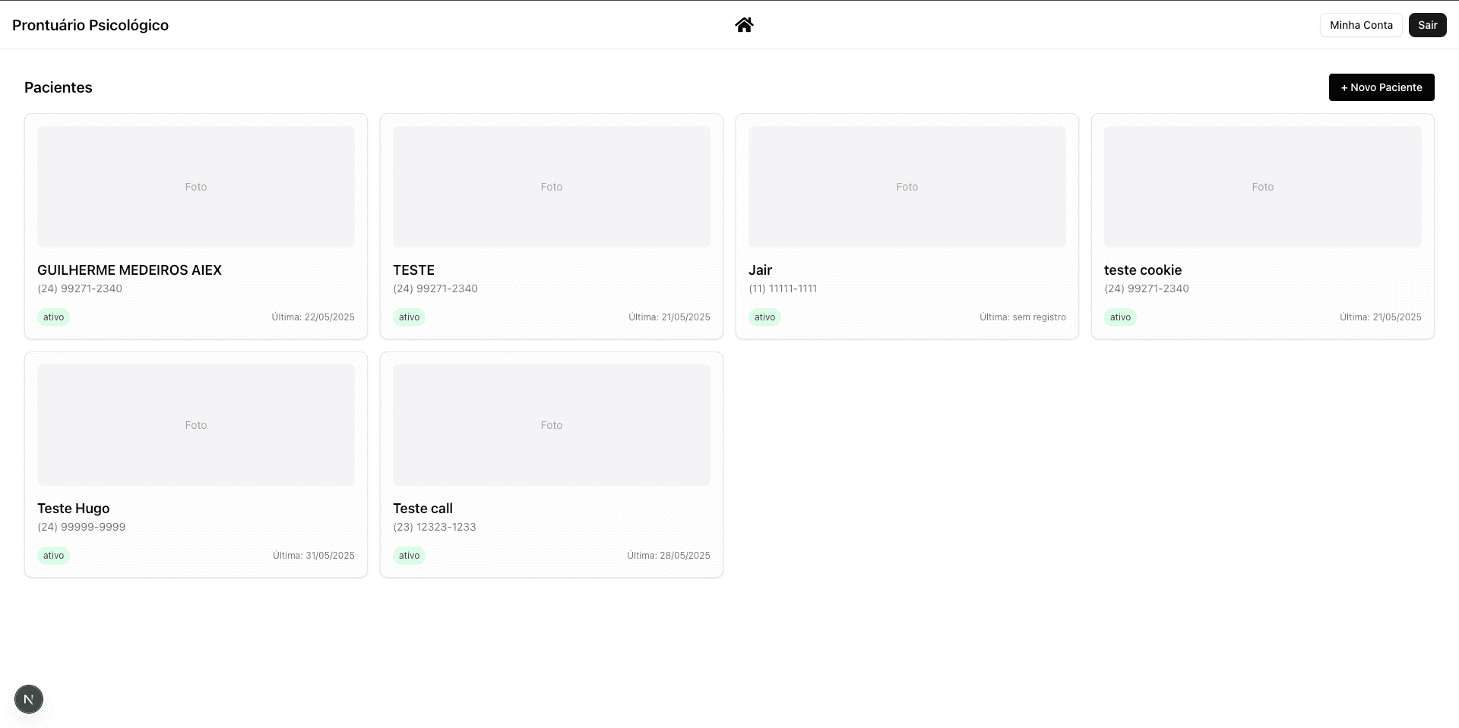1459x728 pixels.
Task: Open teste cookie photo thumbnail
Action: click(x=1262, y=187)
